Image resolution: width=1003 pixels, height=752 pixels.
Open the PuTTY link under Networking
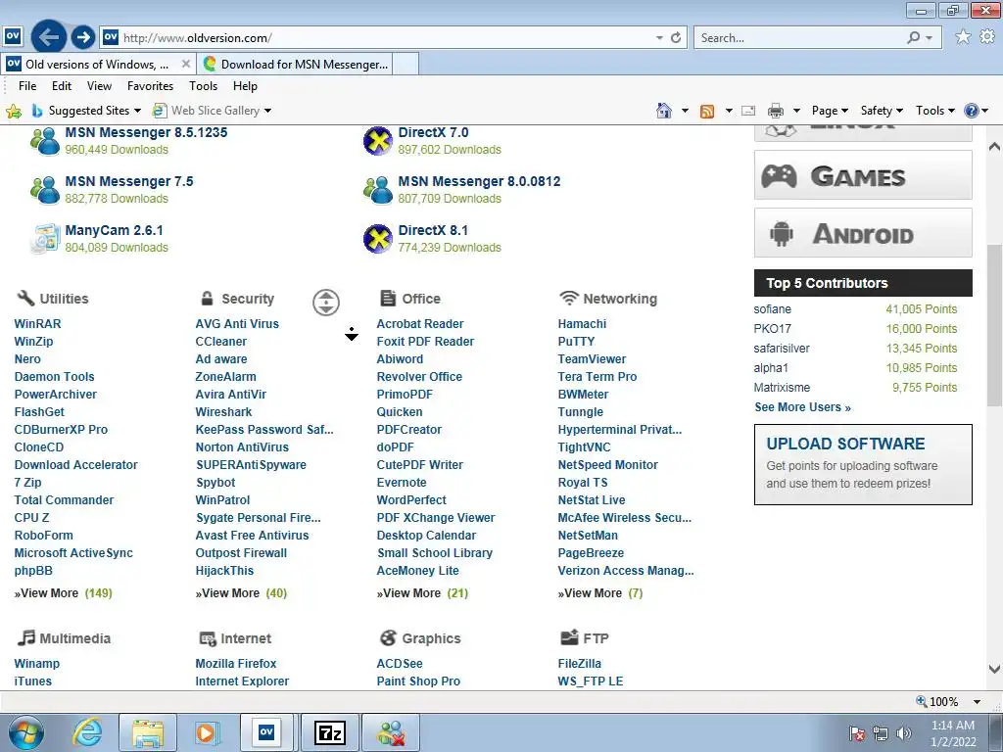coord(576,342)
